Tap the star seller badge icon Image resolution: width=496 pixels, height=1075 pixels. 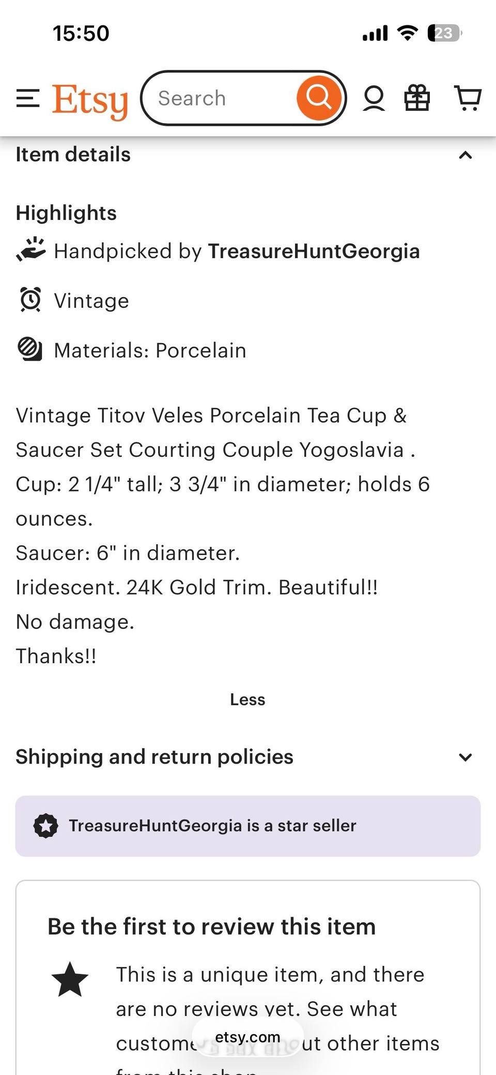point(46,826)
